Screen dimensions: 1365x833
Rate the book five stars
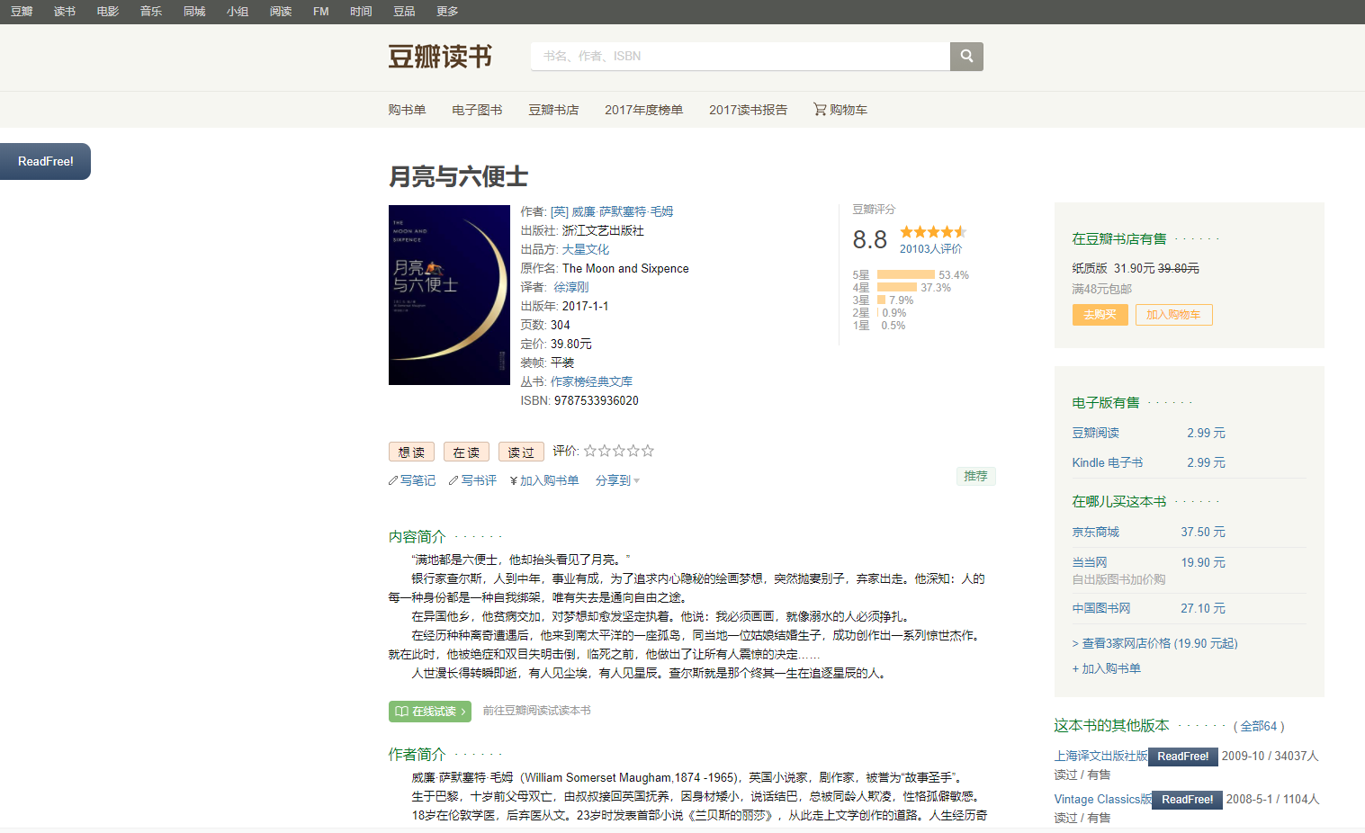[x=648, y=451]
